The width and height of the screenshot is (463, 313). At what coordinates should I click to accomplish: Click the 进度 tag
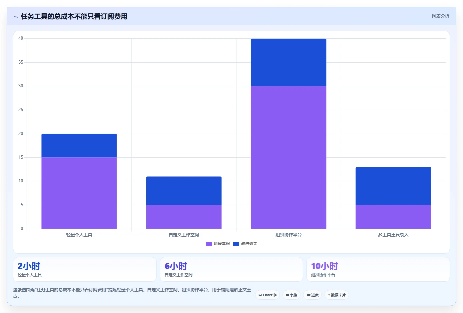pyautogui.click(x=312, y=295)
